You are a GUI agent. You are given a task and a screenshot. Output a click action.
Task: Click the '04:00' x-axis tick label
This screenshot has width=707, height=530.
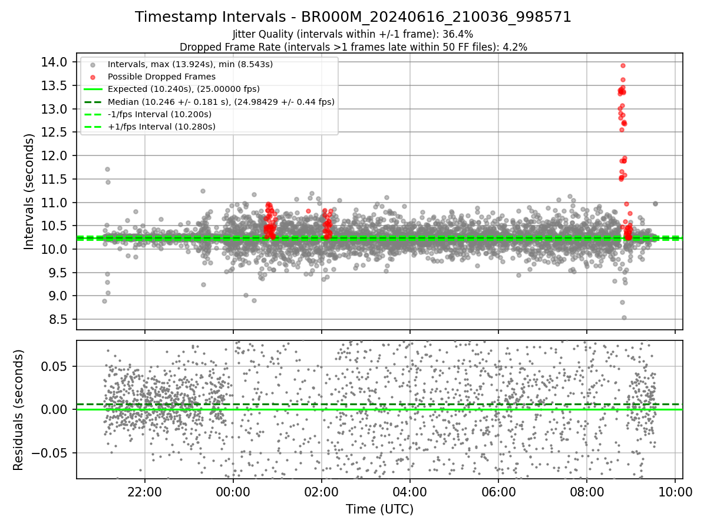(x=410, y=491)
